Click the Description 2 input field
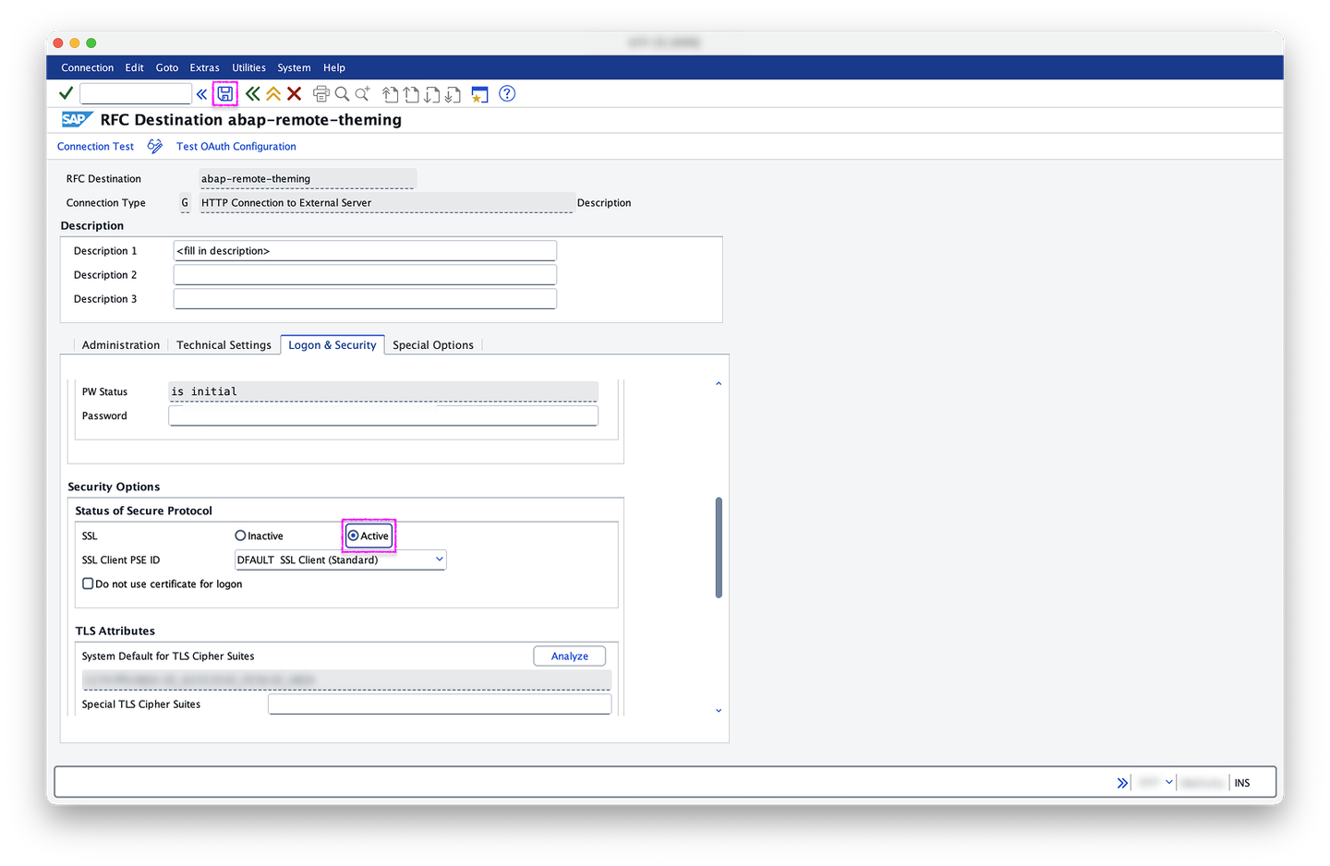The width and height of the screenshot is (1330, 866). [365, 275]
